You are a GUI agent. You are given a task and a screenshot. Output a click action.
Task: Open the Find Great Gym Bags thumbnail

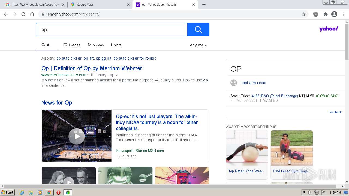pyautogui.click(x=292, y=148)
